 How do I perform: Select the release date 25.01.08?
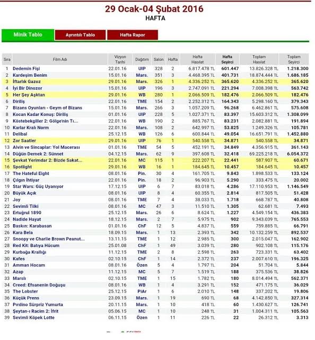pos(117,245)
